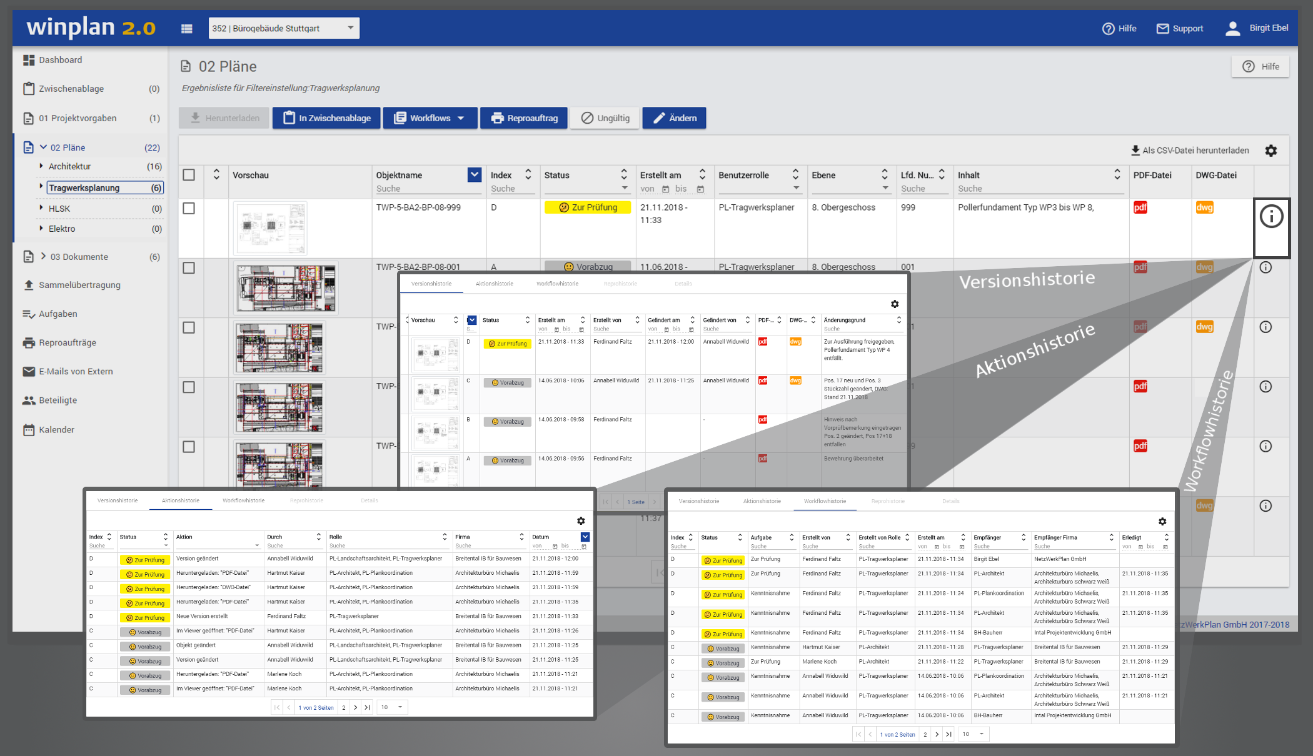Expand the 03 Dokumente tree node

(x=43, y=256)
